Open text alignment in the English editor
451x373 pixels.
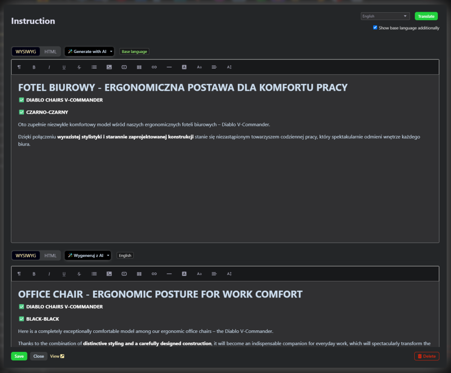click(214, 274)
